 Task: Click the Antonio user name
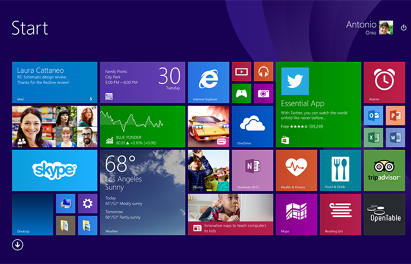(361, 25)
